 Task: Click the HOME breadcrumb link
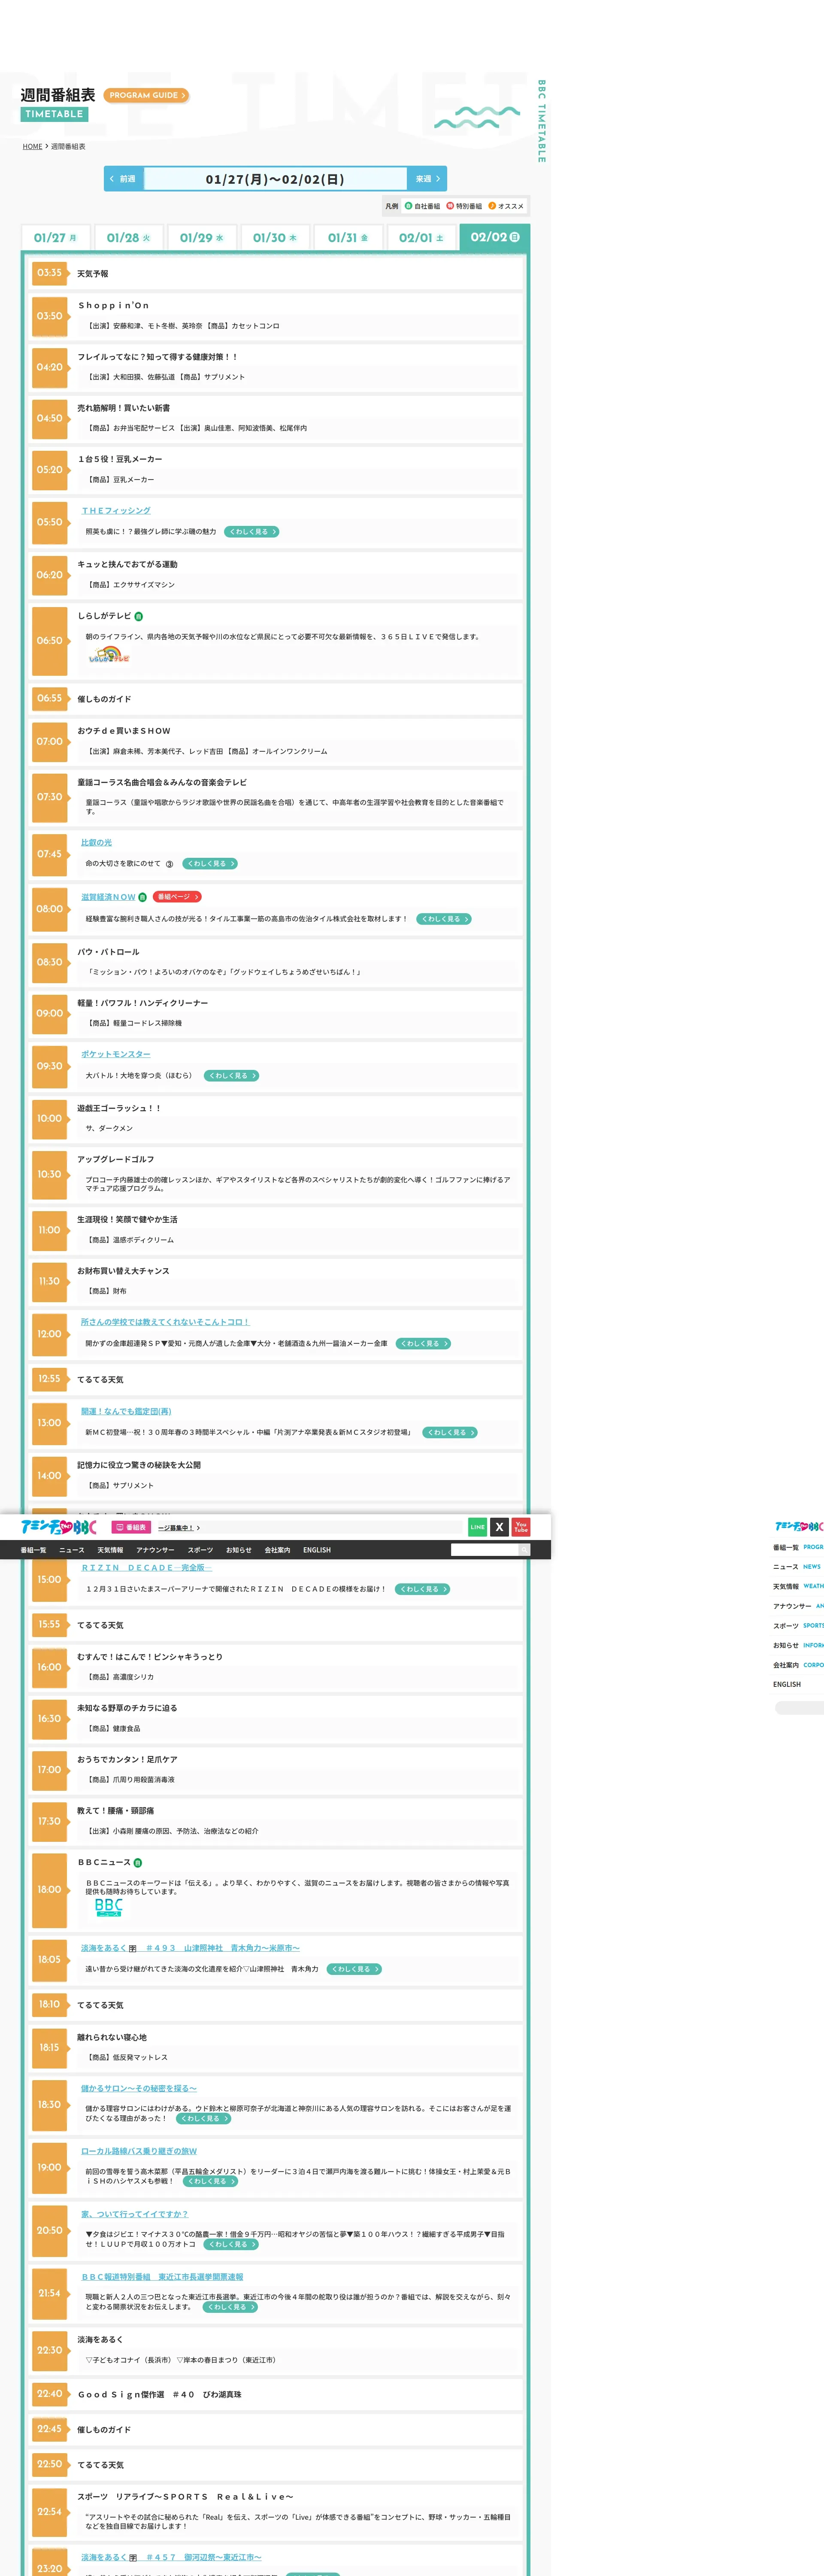click(x=32, y=147)
